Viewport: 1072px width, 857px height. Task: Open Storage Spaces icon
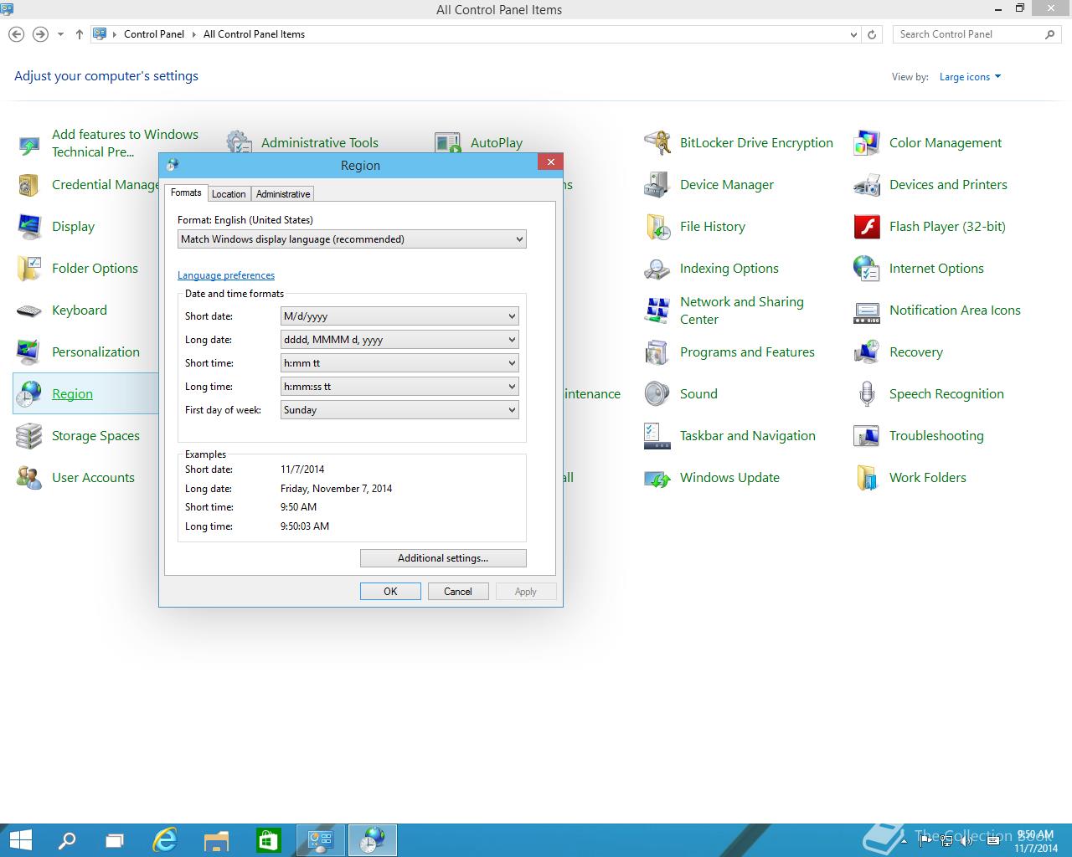click(29, 436)
